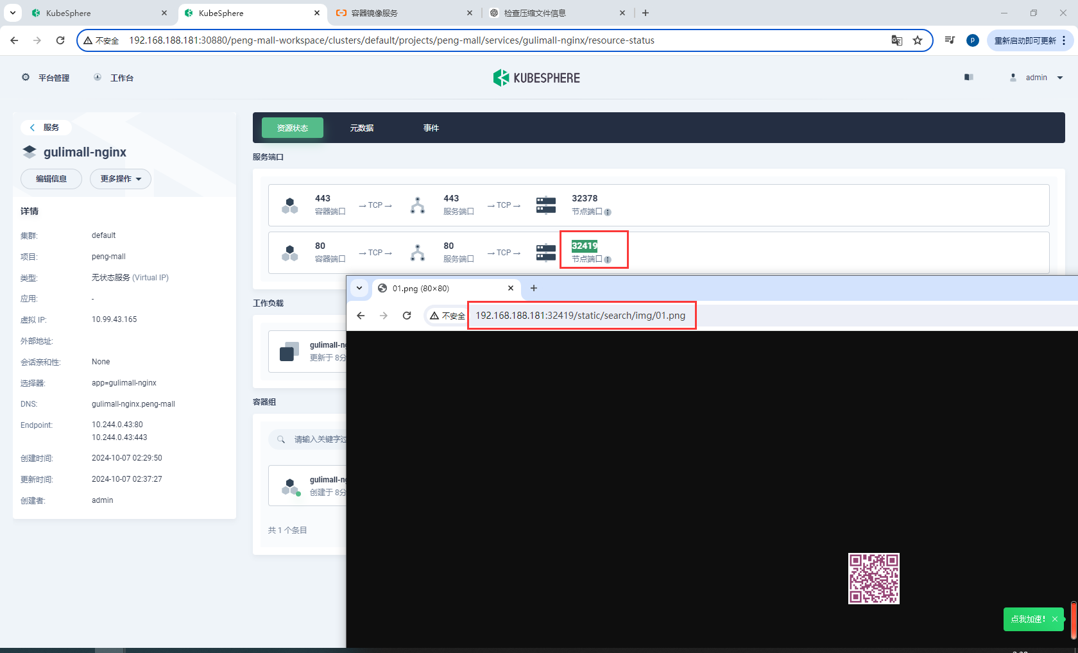
Task: Open Chrome three-dot menu
Action: (x=1064, y=40)
